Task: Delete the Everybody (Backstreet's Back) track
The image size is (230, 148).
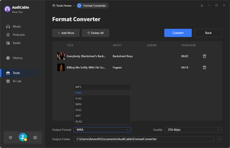Action: tap(204, 56)
